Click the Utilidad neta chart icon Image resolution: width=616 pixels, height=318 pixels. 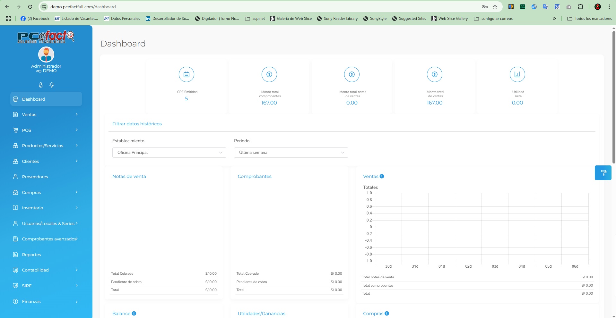pos(517,74)
